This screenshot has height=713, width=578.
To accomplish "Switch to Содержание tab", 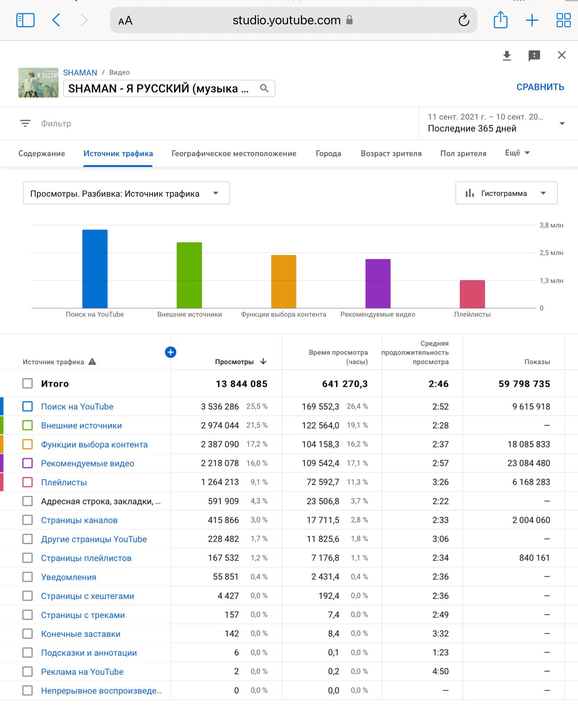I will [42, 153].
